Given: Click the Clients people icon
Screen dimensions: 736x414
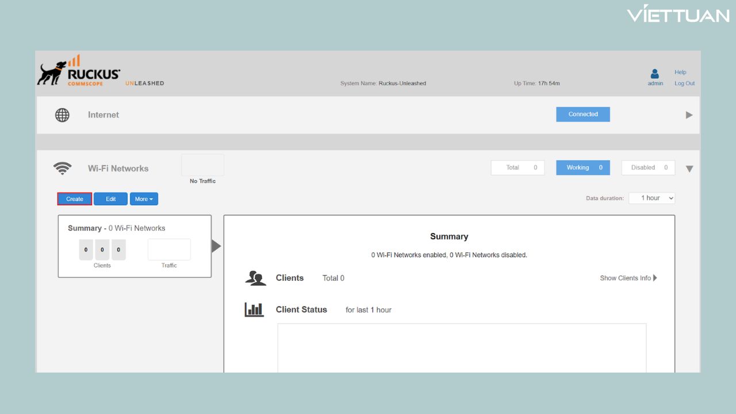Looking at the screenshot, I should [255, 278].
